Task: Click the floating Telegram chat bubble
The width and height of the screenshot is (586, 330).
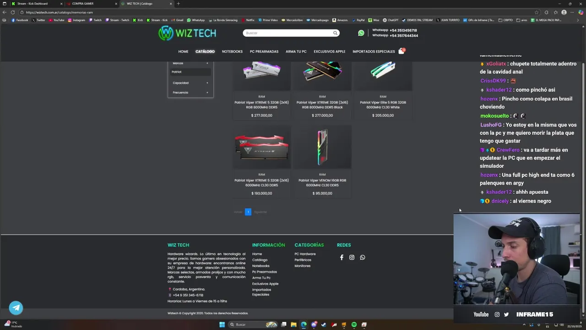Action: 16,308
